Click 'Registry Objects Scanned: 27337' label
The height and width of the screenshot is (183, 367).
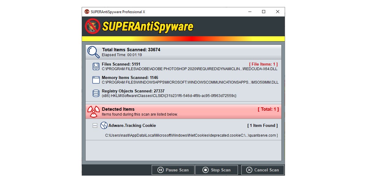(133, 91)
